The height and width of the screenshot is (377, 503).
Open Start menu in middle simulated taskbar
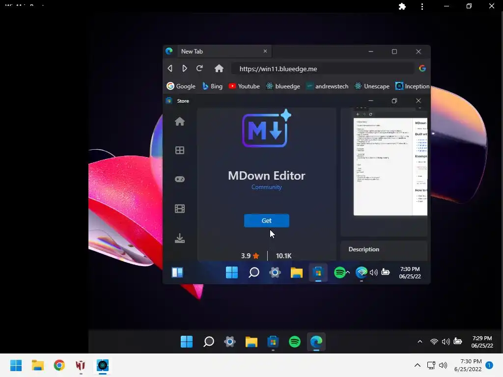point(187,342)
